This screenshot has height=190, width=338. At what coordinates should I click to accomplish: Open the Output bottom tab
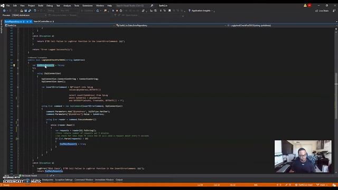[x=119, y=180]
